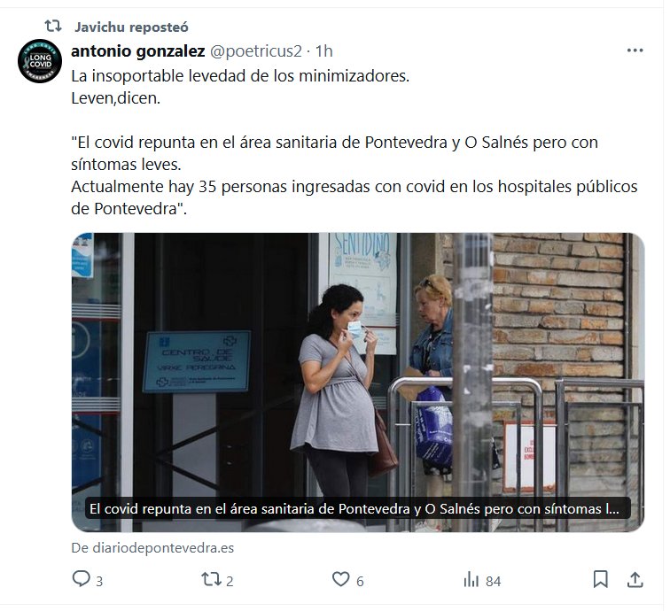The image size is (670, 611).
Task: Click the repost icon beside Javichu reposteó
Action: pyautogui.click(x=53, y=27)
